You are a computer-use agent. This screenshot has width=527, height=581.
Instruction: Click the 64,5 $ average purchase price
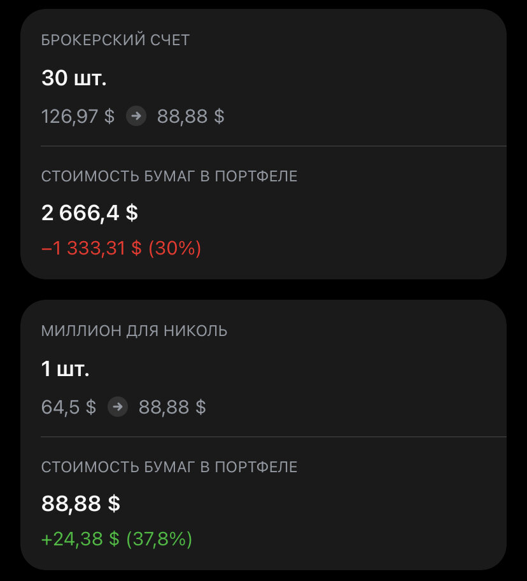click(x=69, y=407)
